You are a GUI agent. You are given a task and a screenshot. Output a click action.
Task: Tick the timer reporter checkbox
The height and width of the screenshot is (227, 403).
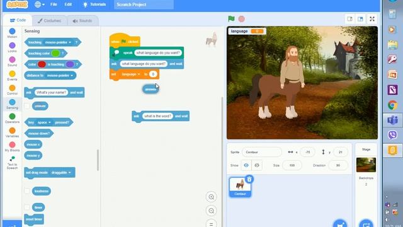(x=27, y=207)
